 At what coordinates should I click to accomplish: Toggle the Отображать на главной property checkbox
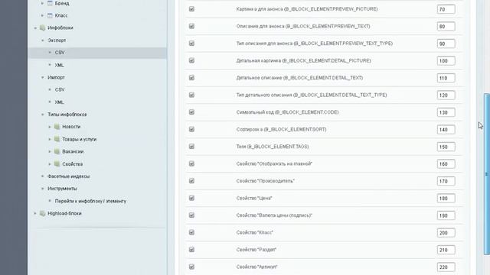point(191,163)
